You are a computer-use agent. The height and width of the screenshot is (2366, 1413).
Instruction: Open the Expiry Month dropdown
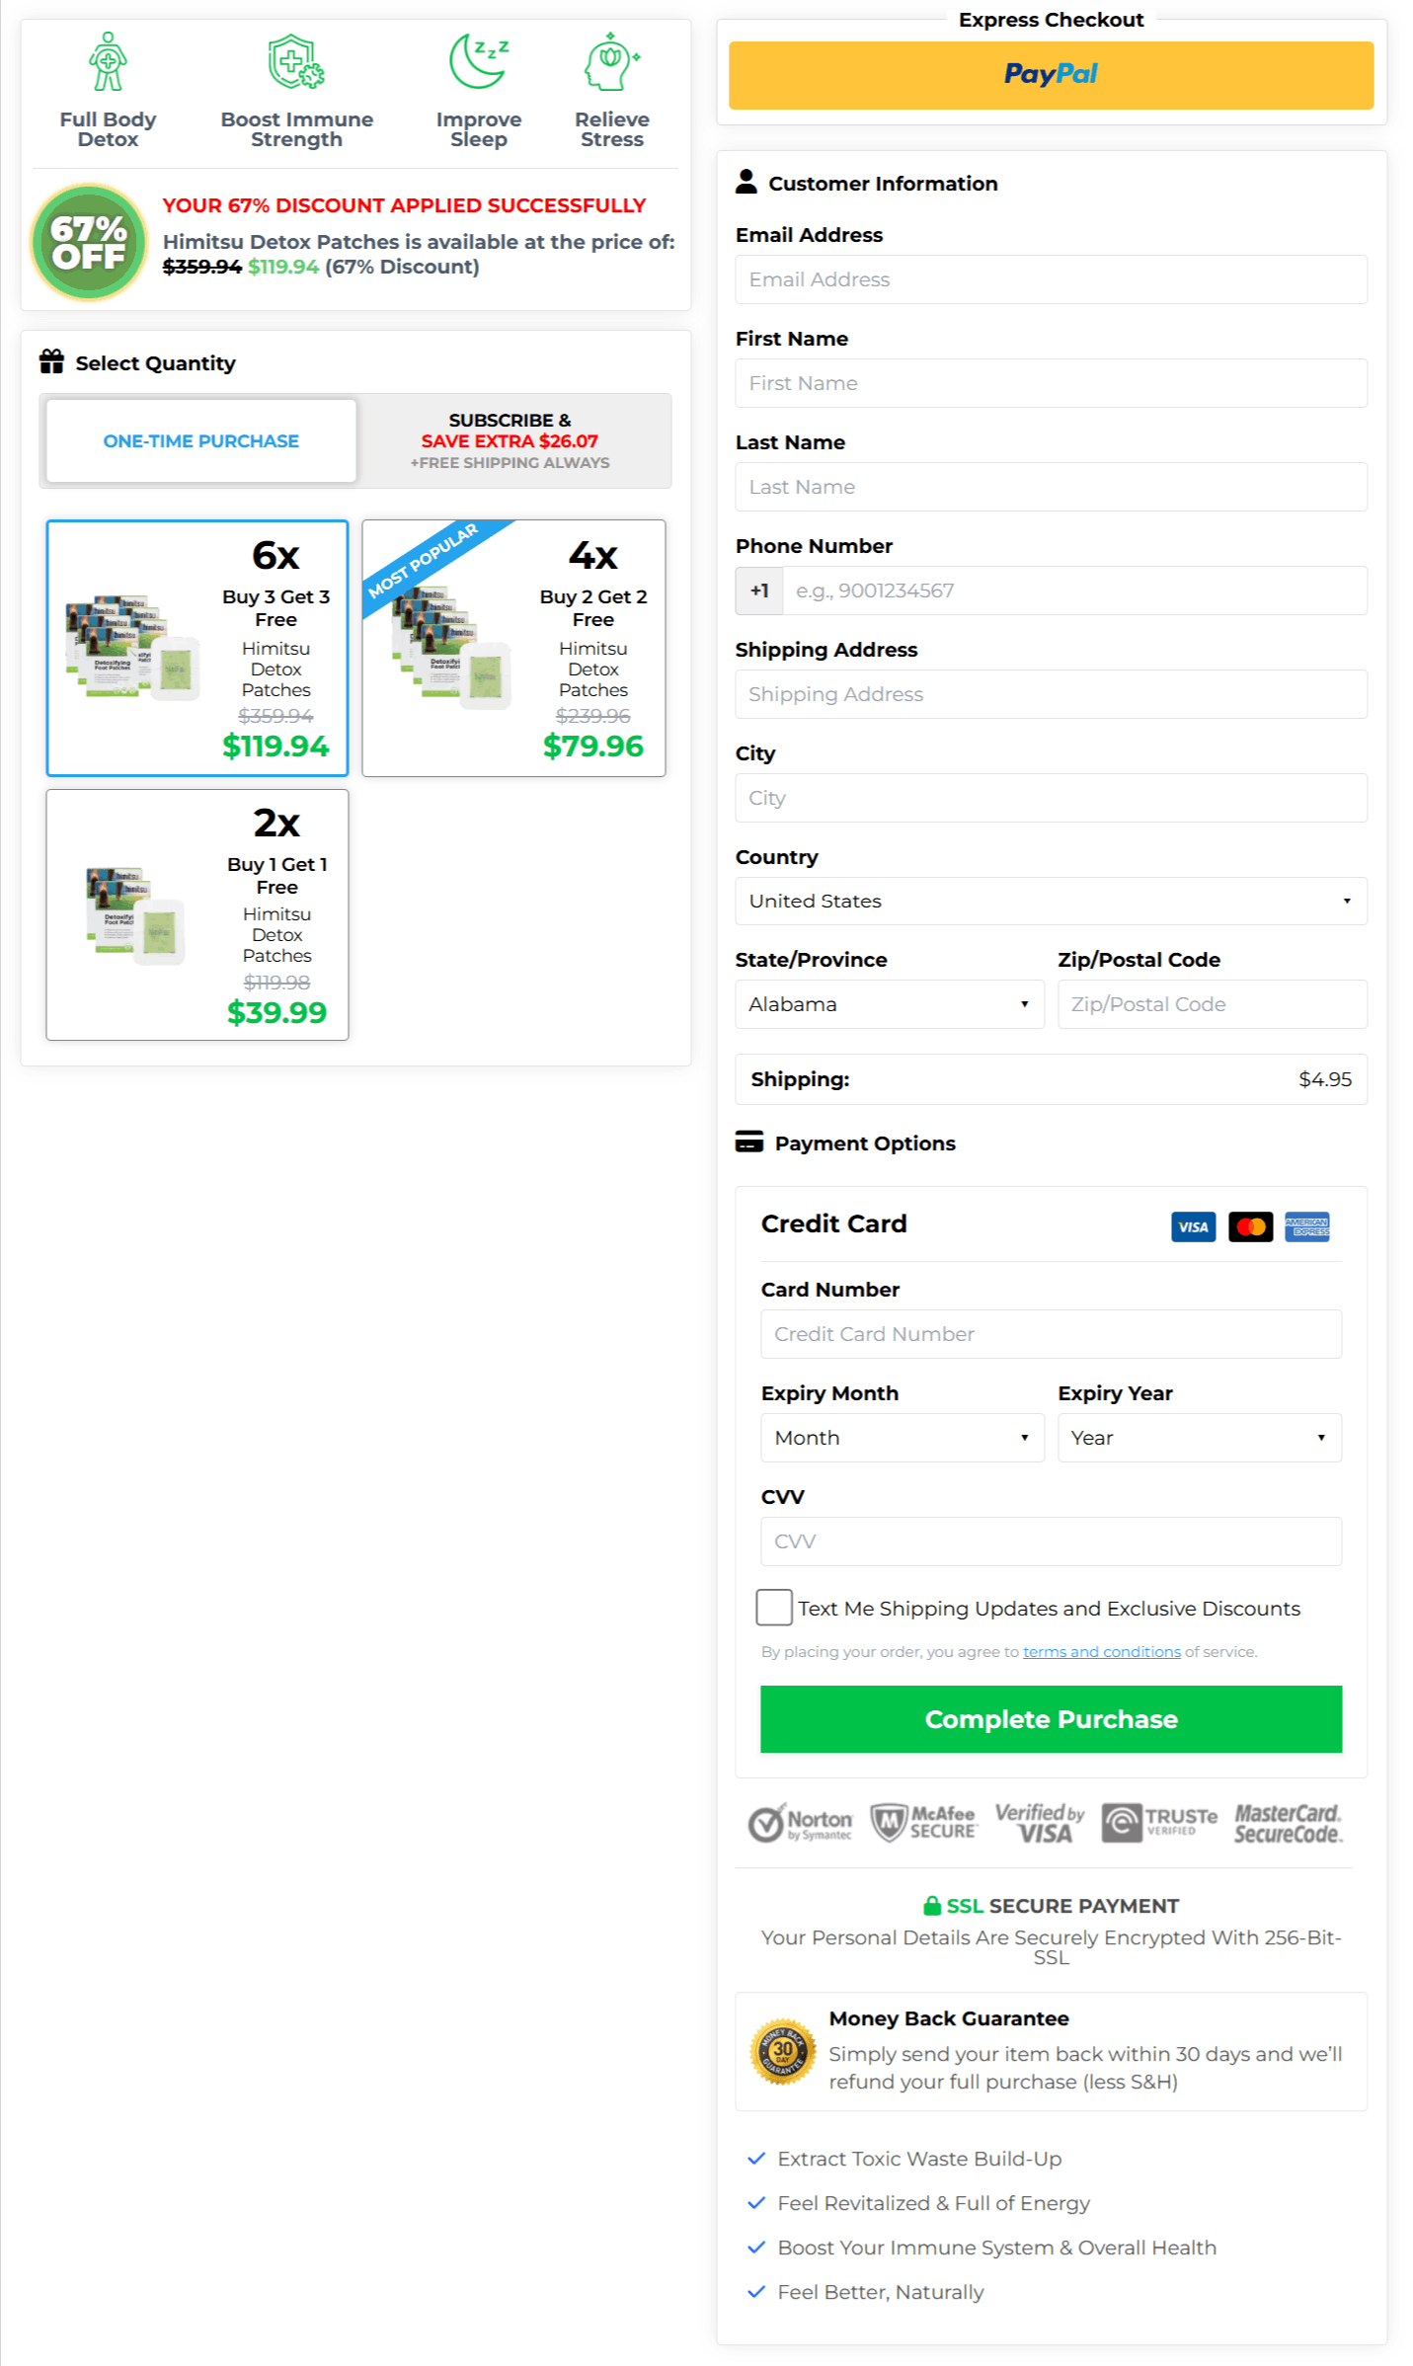[901, 1438]
